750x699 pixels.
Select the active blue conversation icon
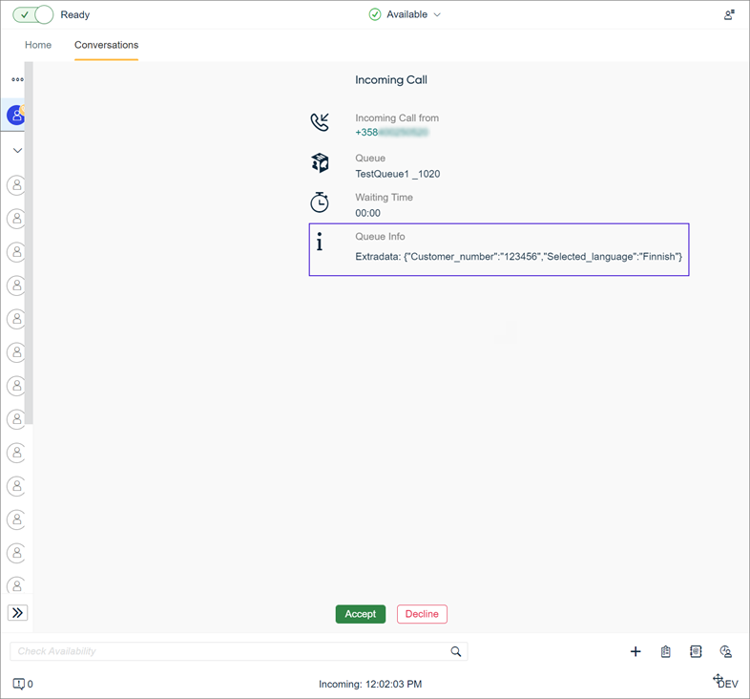[16, 116]
